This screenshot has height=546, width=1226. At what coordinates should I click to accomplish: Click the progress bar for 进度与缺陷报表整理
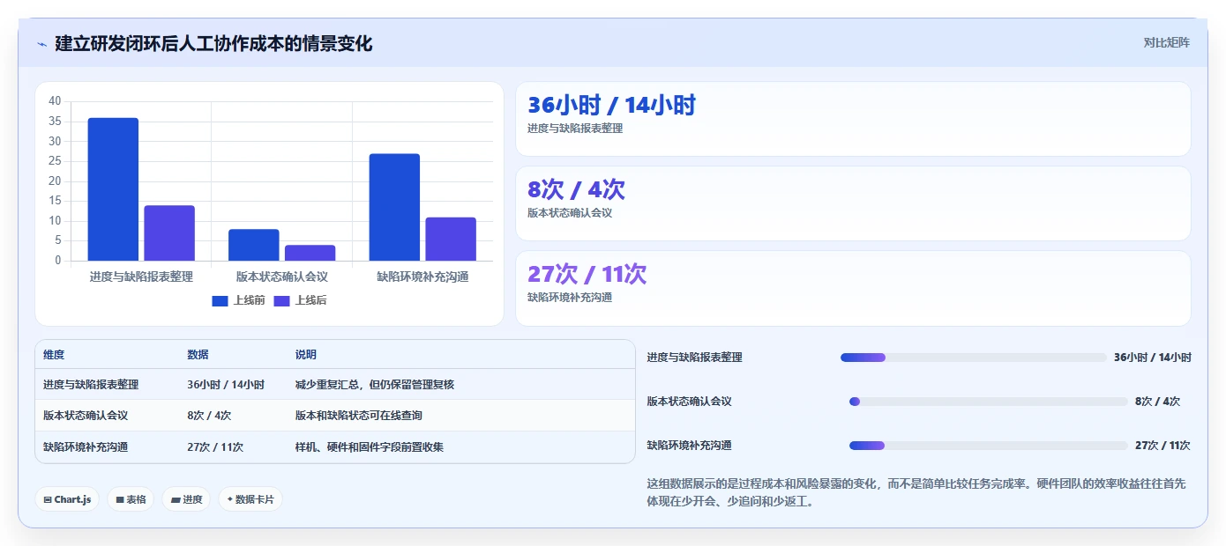[x=974, y=358]
